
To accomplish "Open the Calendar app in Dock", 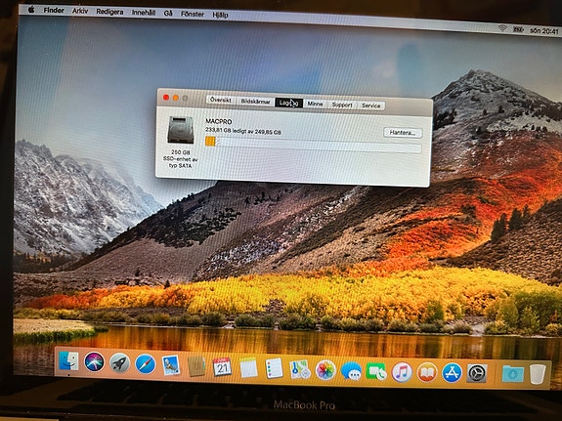I will click(222, 366).
